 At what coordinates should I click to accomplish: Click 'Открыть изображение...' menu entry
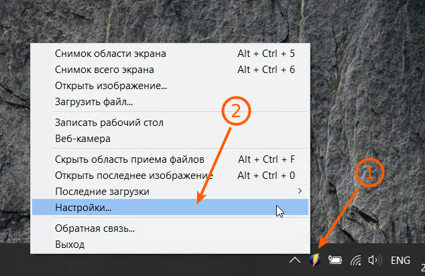click(111, 86)
